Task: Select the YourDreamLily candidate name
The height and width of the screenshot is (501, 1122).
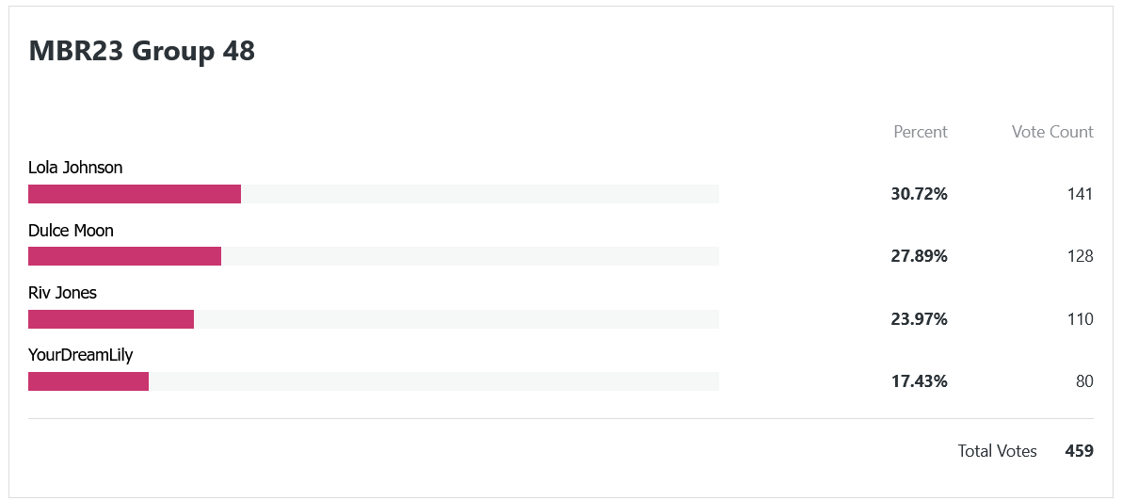Action: pyautogui.click(x=81, y=356)
